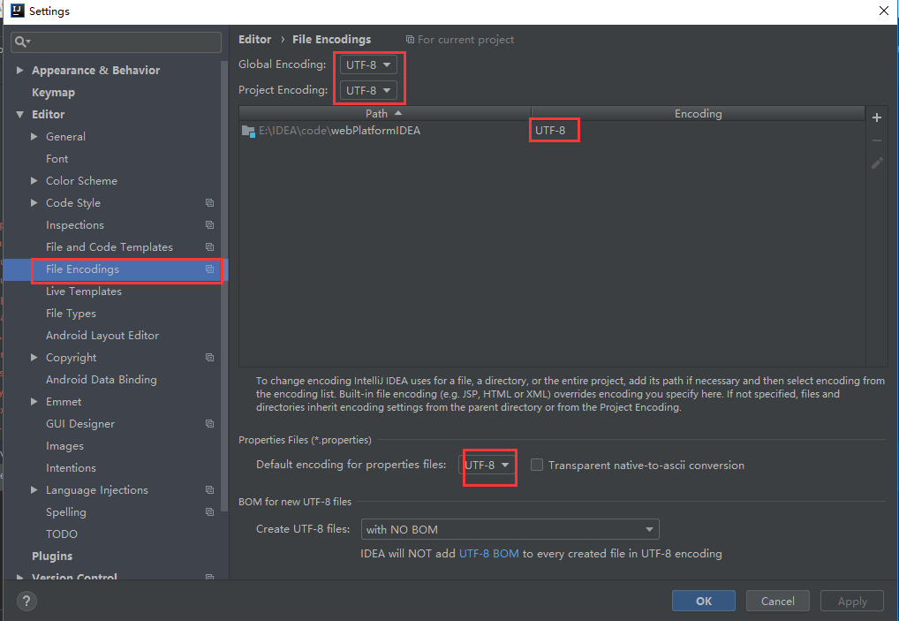Select File Encodings in the tree
The image size is (899, 621).
[x=82, y=269]
